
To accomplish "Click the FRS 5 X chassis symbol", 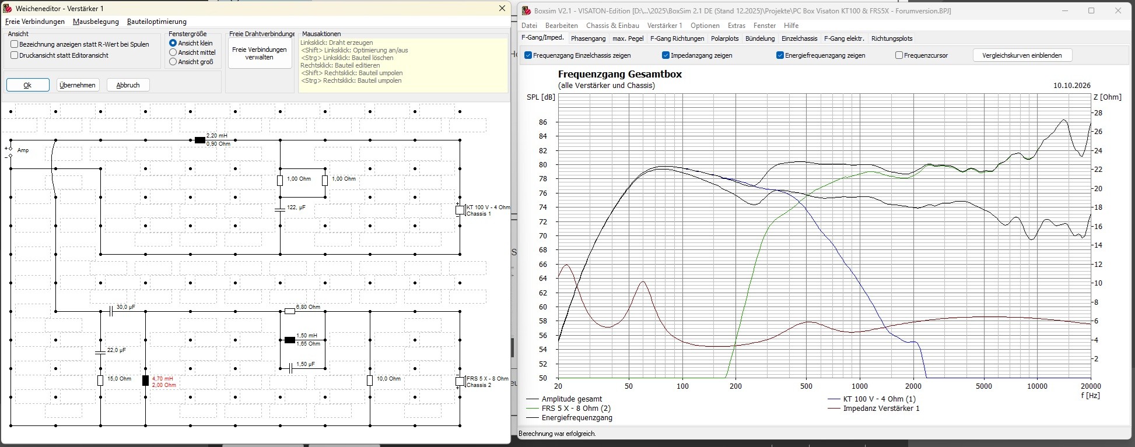I will click(460, 381).
